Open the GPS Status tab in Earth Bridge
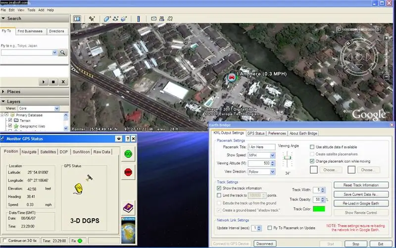396x248 pixels. click(x=256, y=133)
